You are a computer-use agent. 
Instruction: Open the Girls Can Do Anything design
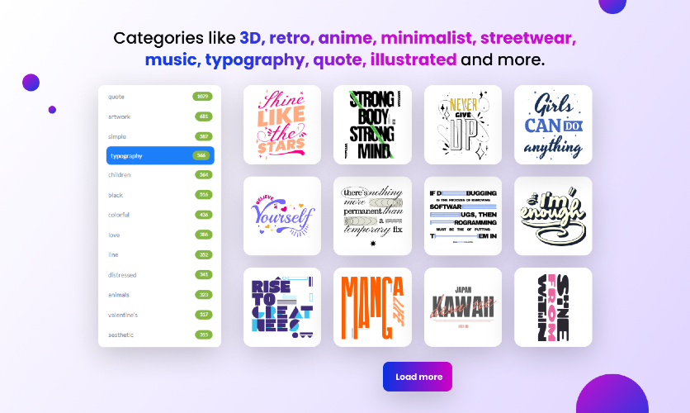[553, 125]
